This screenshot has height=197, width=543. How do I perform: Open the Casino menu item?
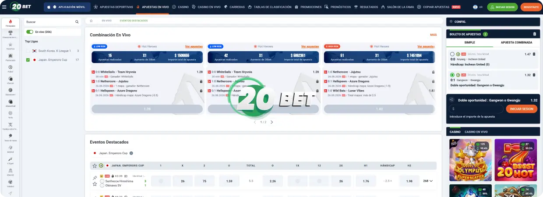180,7
